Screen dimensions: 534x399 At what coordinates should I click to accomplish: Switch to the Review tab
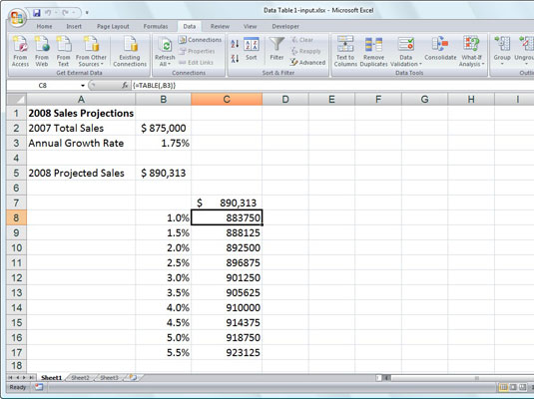click(220, 26)
